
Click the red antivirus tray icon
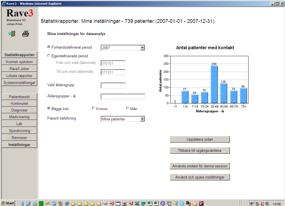tap(262, 204)
